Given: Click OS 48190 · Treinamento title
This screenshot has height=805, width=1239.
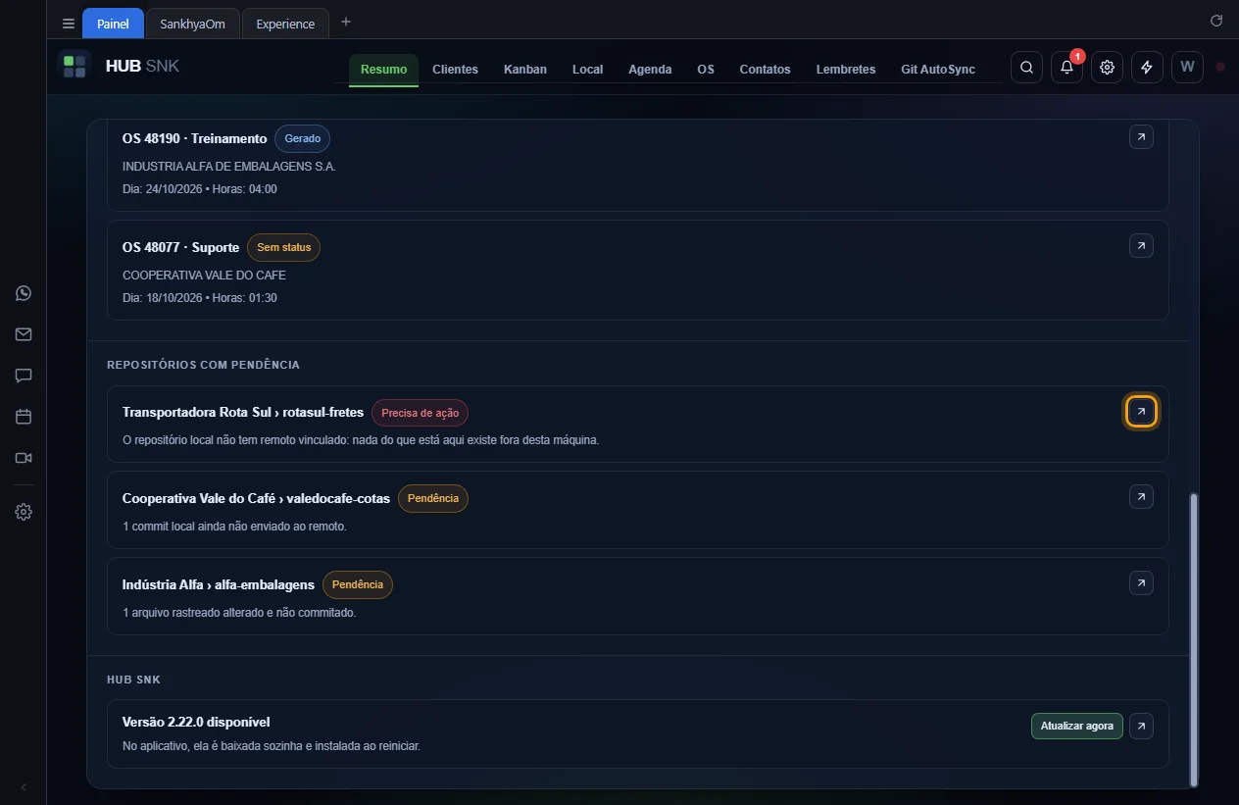Looking at the screenshot, I should click(x=194, y=138).
